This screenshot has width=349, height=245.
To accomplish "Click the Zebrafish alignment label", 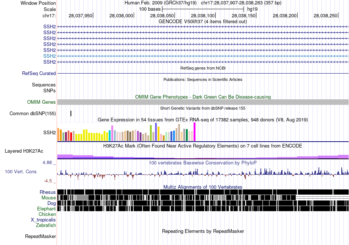I will click(46, 226).
